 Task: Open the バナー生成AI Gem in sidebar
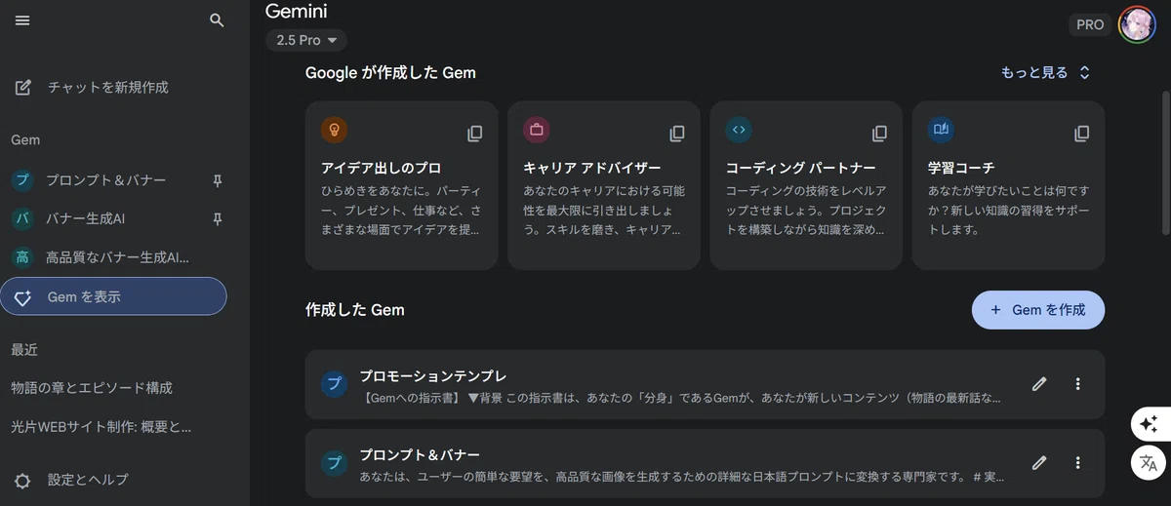pos(85,218)
